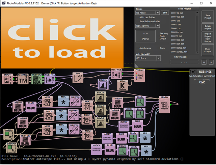Click the resize value field showing 360
Screen dimensions: 216x165
click(x=165, y=13)
